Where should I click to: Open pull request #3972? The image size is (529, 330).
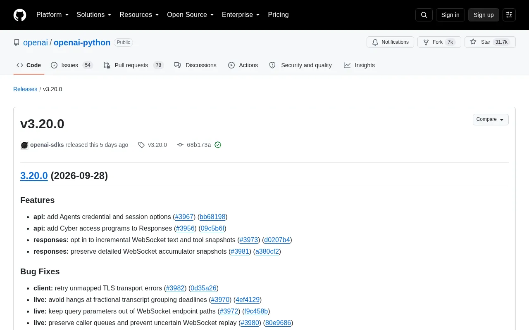pyautogui.click(x=229, y=311)
